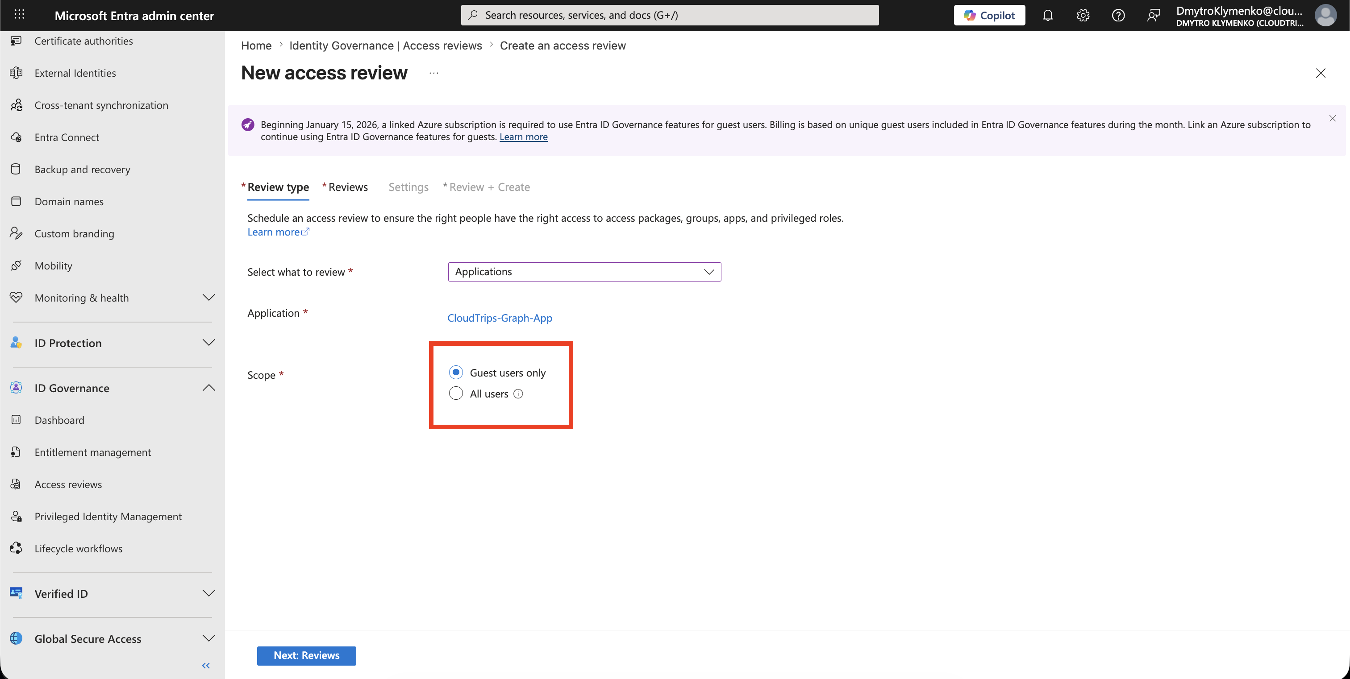
Task: Click the External Identities sidebar icon
Action: (16, 73)
